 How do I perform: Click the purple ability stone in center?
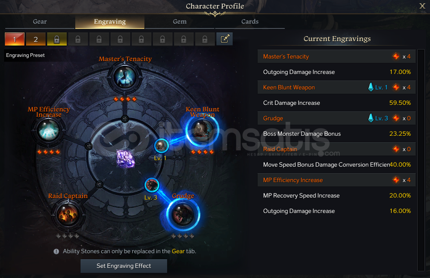[126, 159]
